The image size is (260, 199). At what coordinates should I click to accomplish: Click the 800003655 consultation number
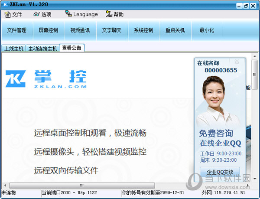(x=221, y=70)
